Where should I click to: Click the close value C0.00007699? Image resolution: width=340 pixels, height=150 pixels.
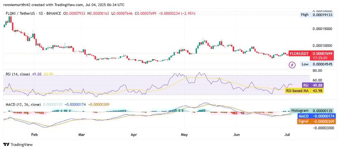[x=146, y=14]
